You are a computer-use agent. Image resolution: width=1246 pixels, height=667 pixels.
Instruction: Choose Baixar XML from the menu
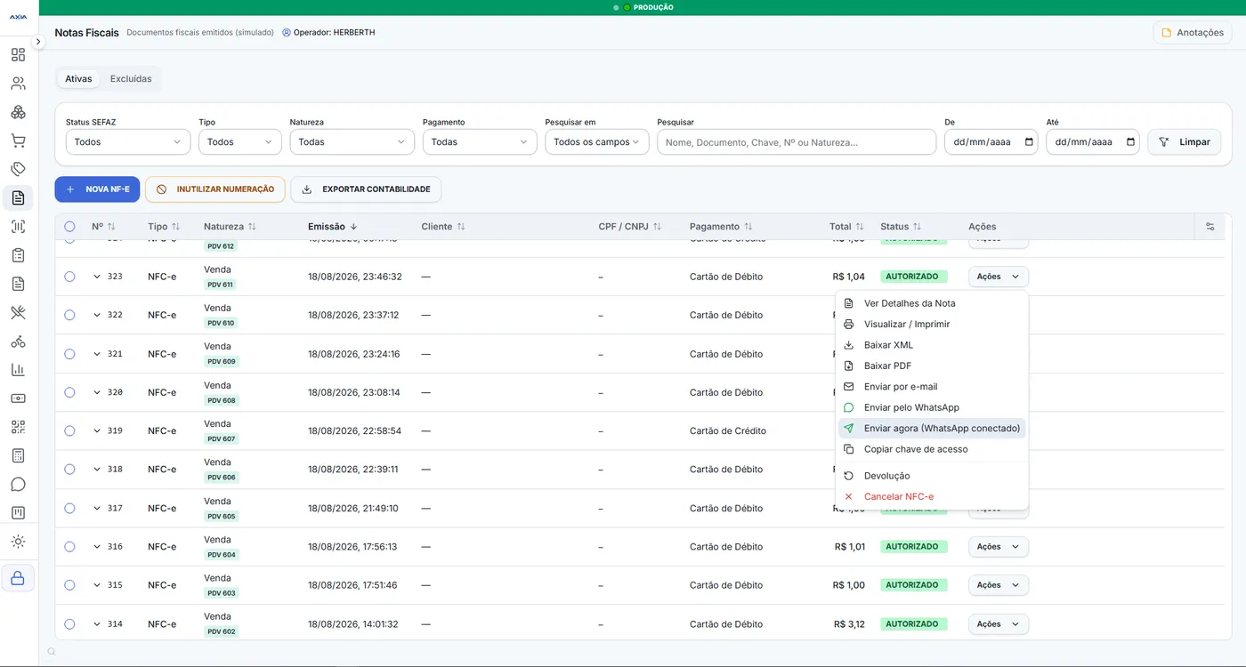pos(932,345)
